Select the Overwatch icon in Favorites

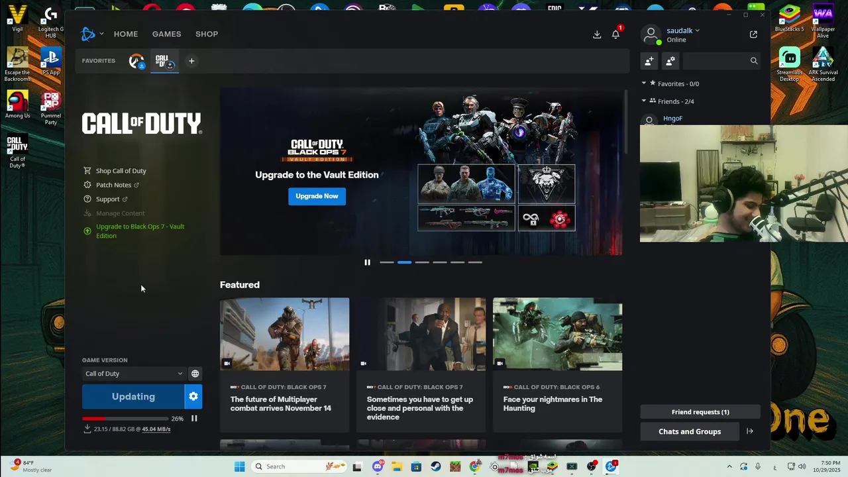[136, 61]
